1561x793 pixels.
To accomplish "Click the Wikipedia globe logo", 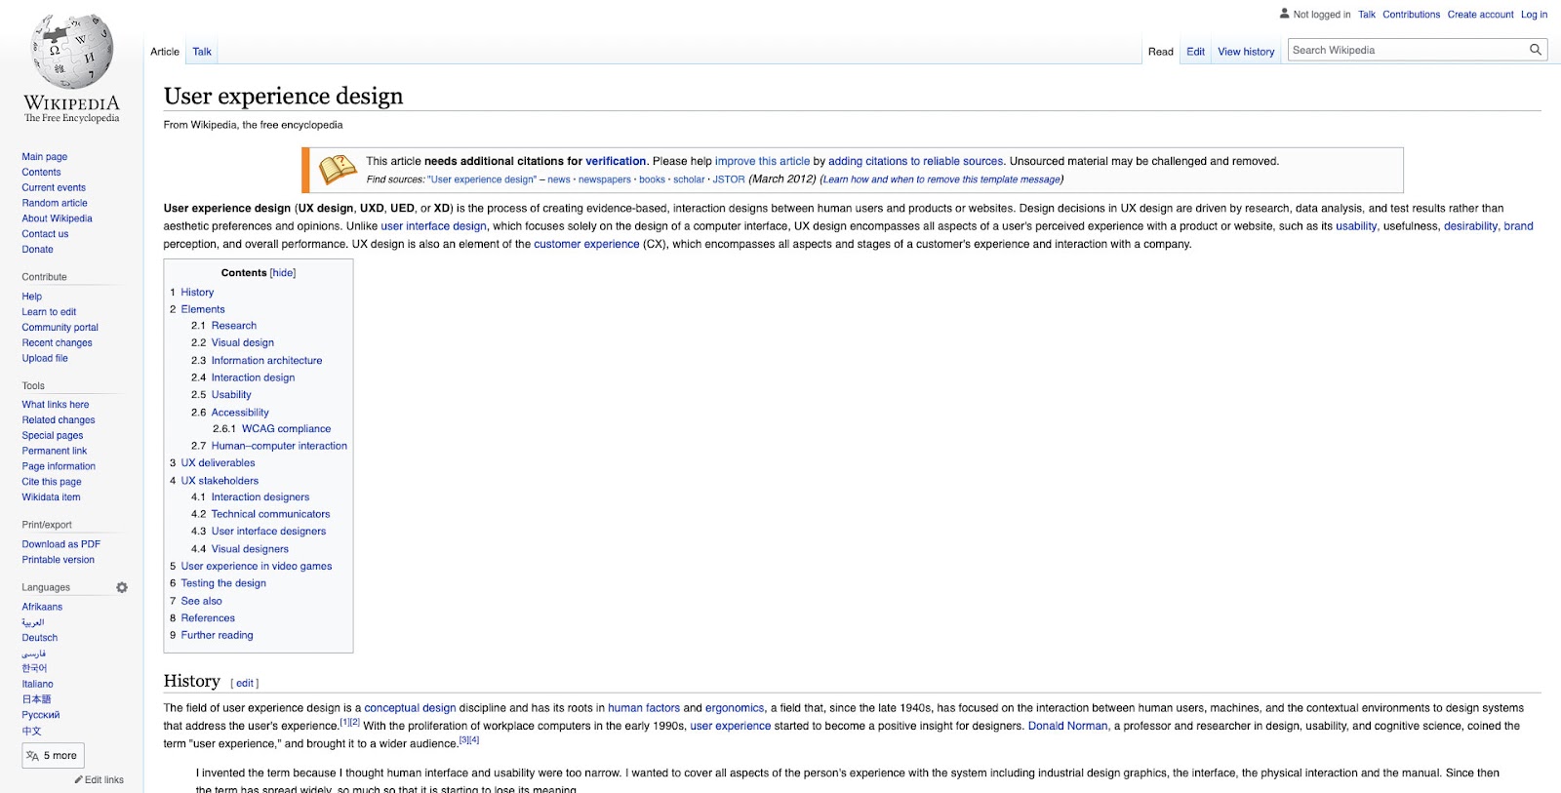I will pos(72,51).
